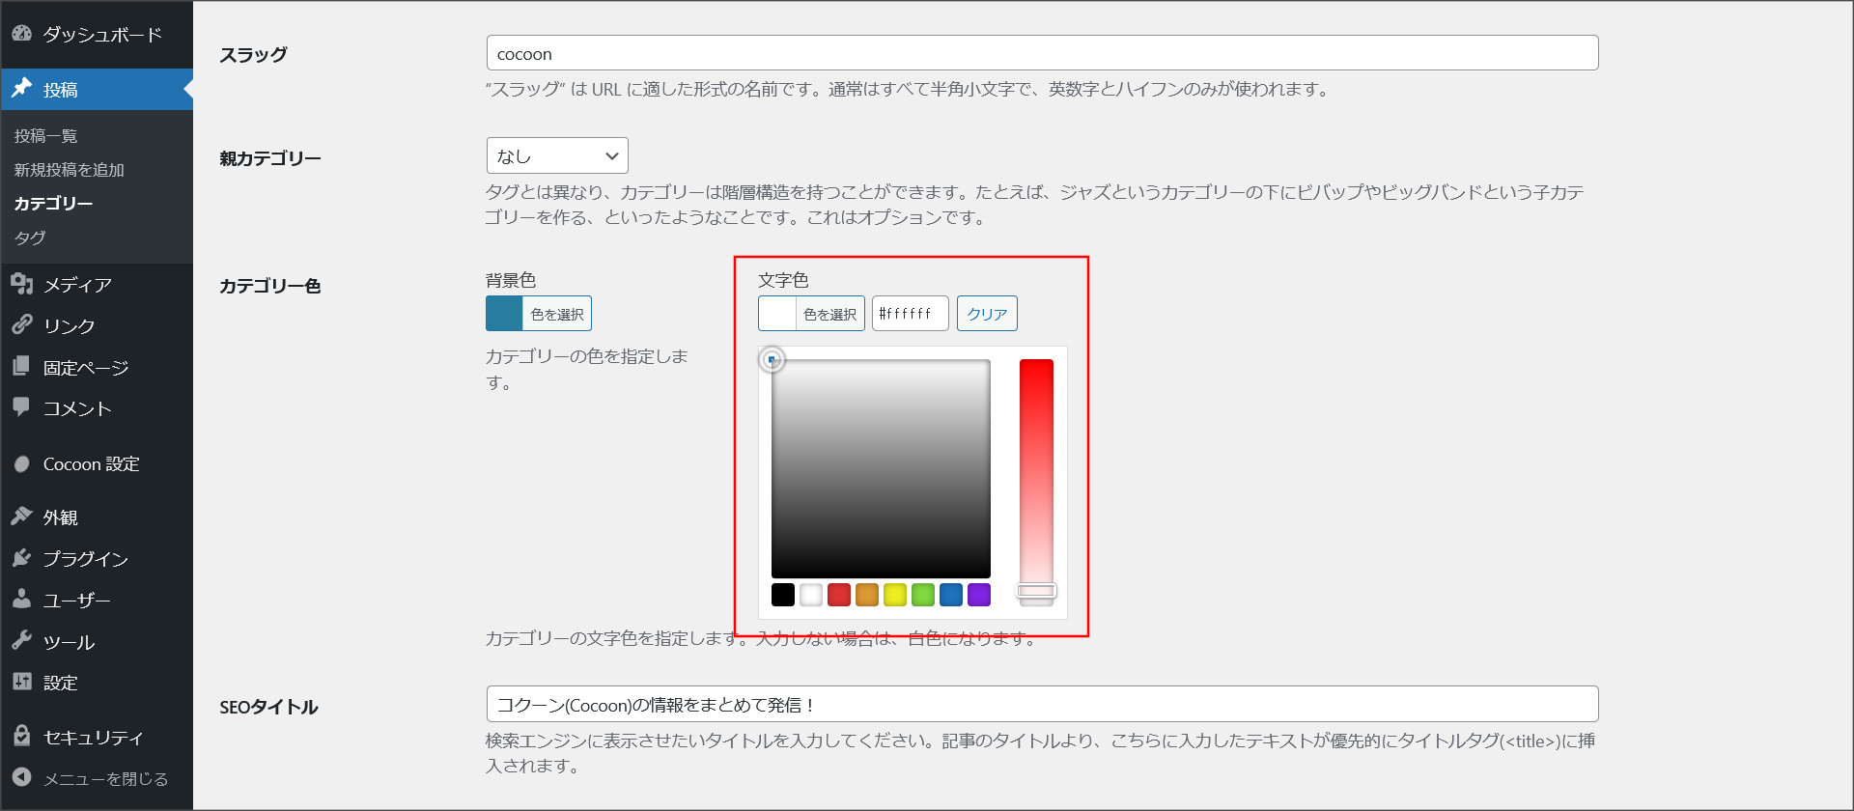Click the クリア button
This screenshot has width=1854, height=811.
pyautogui.click(x=987, y=314)
